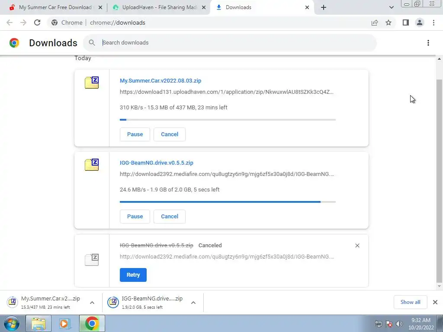Click the mediafire URL of canceled download
The width and height of the screenshot is (443, 332).
tap(227, 257)
